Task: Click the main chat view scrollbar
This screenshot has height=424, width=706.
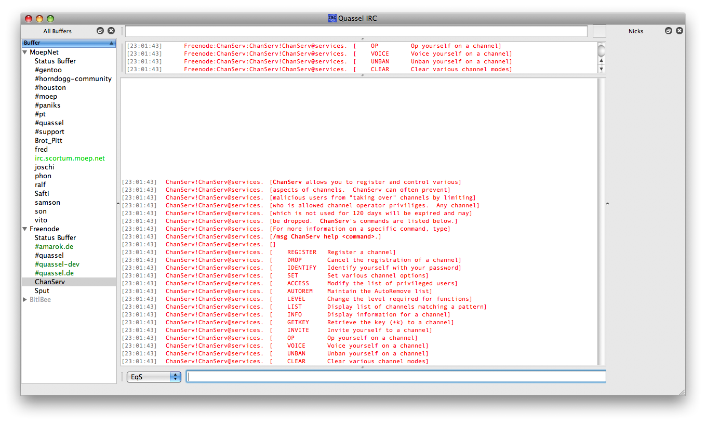Action: (602, 222)
